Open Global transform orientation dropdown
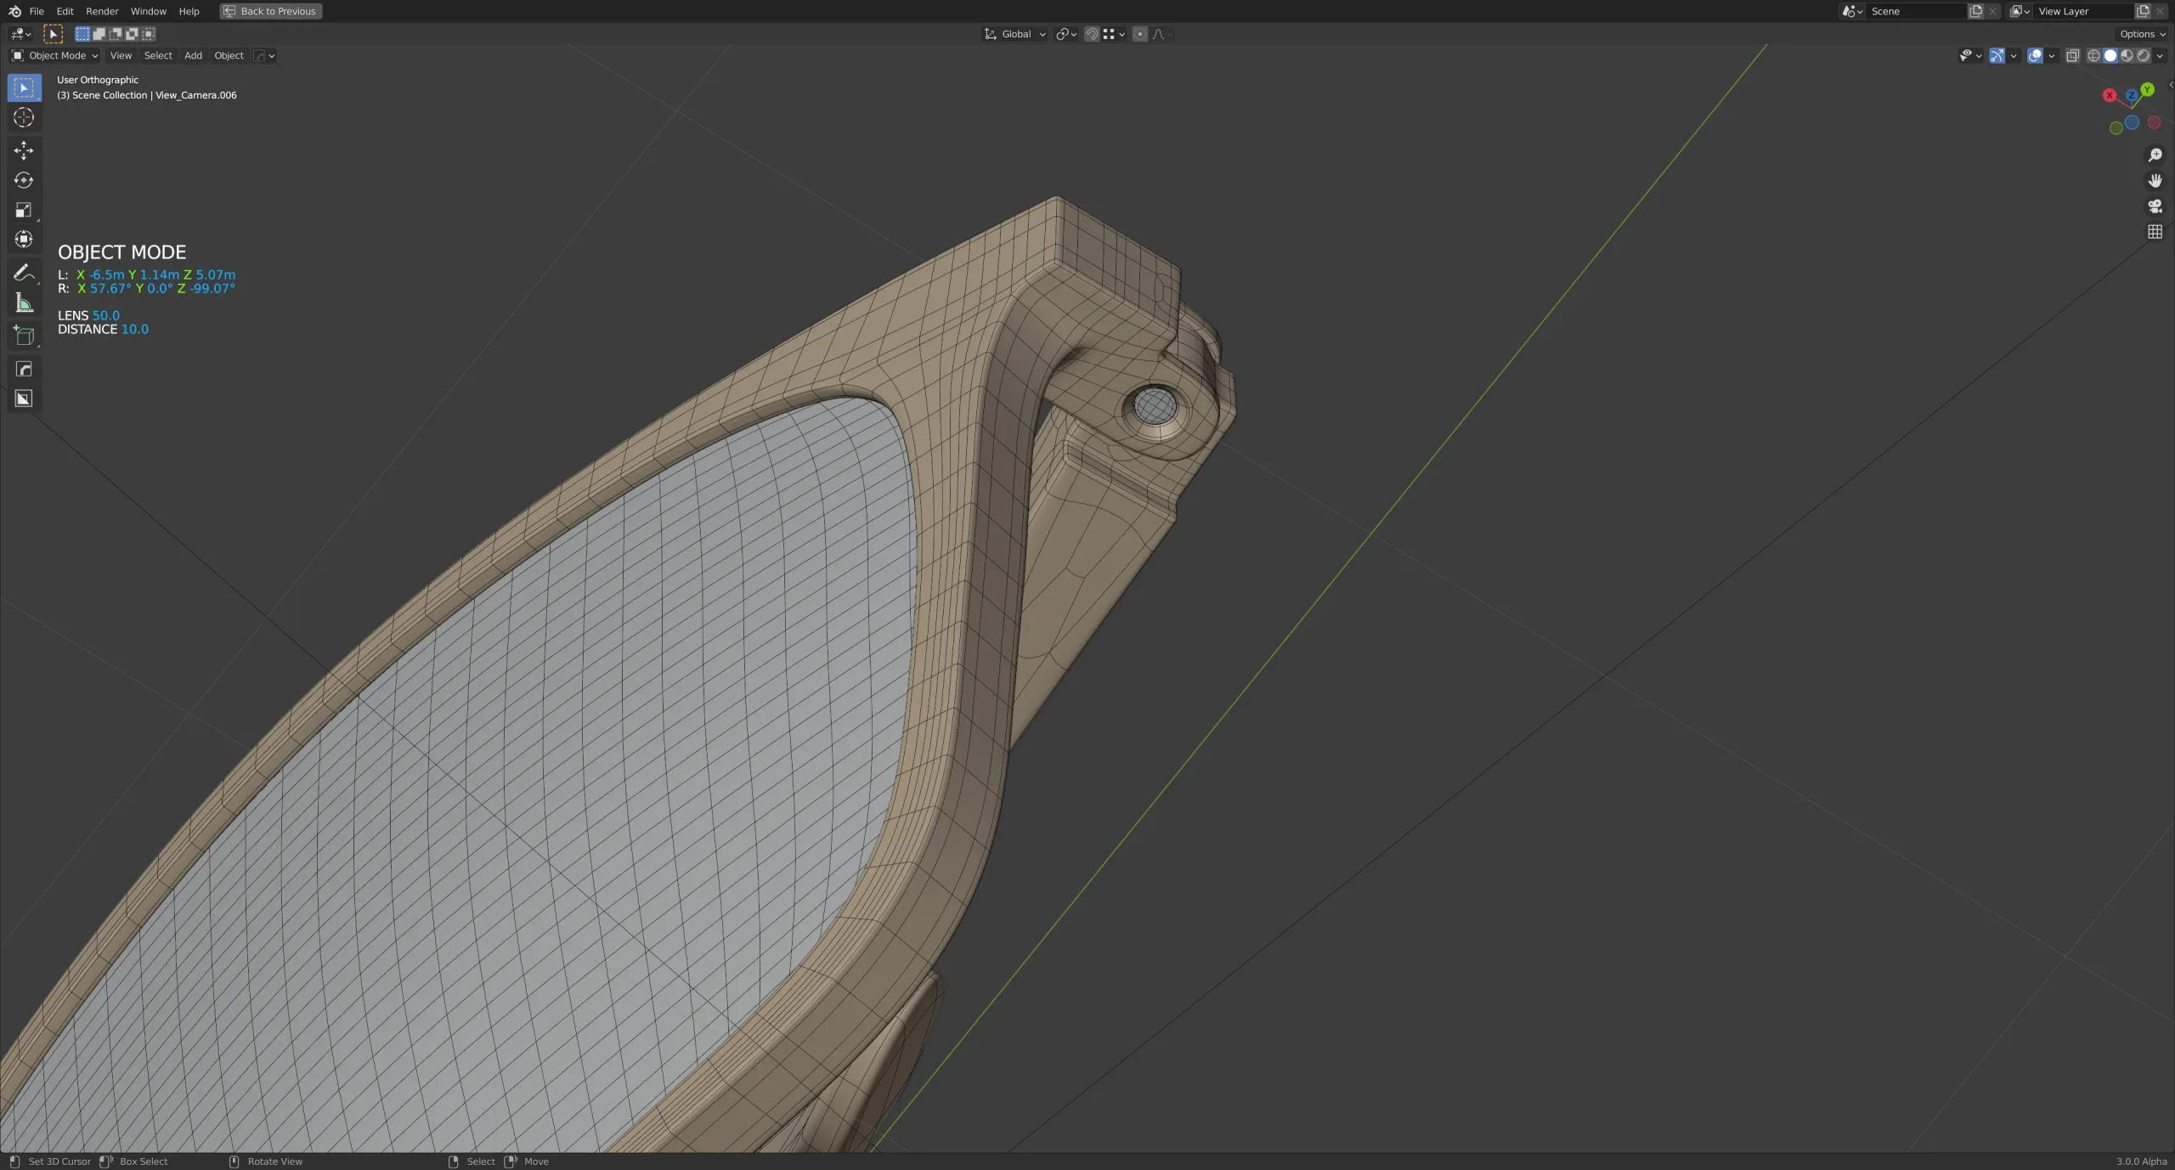 coord(1015,34)
